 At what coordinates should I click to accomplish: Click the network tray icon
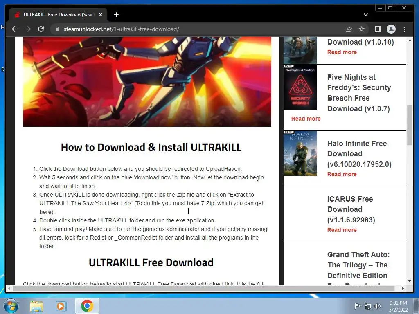(x=368, y=306)
